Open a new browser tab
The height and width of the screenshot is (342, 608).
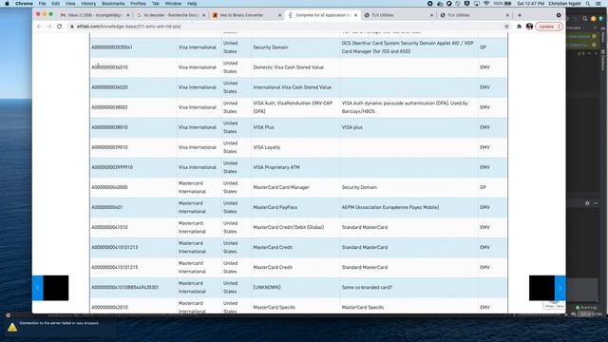pyautogui.click(x=520, y=15)
